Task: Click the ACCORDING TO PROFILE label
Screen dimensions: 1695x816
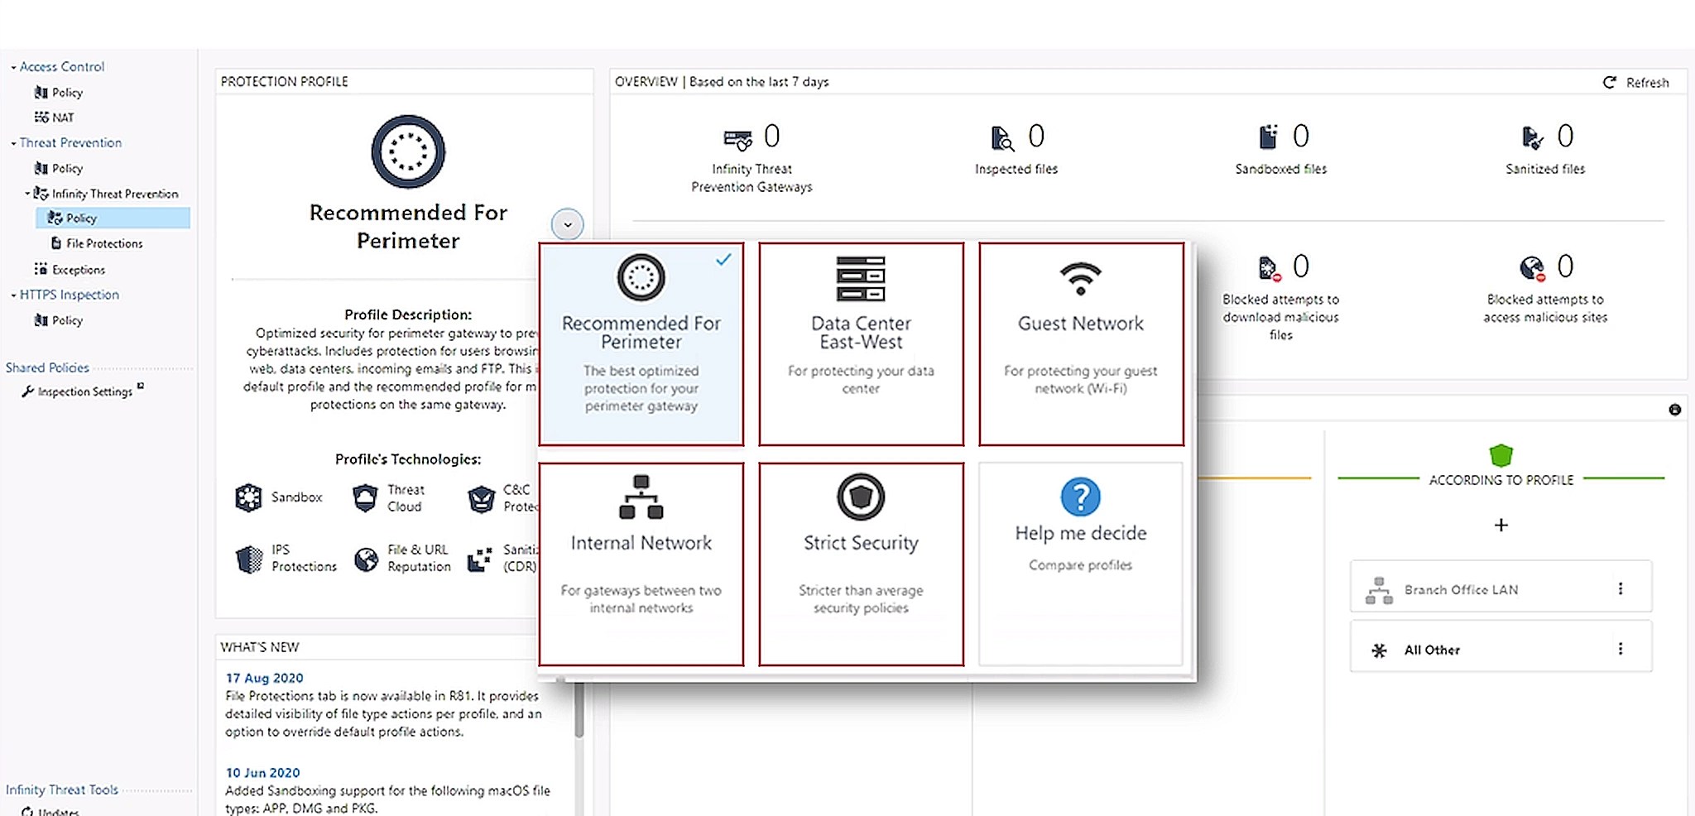Action: [x=1501, y=481]
